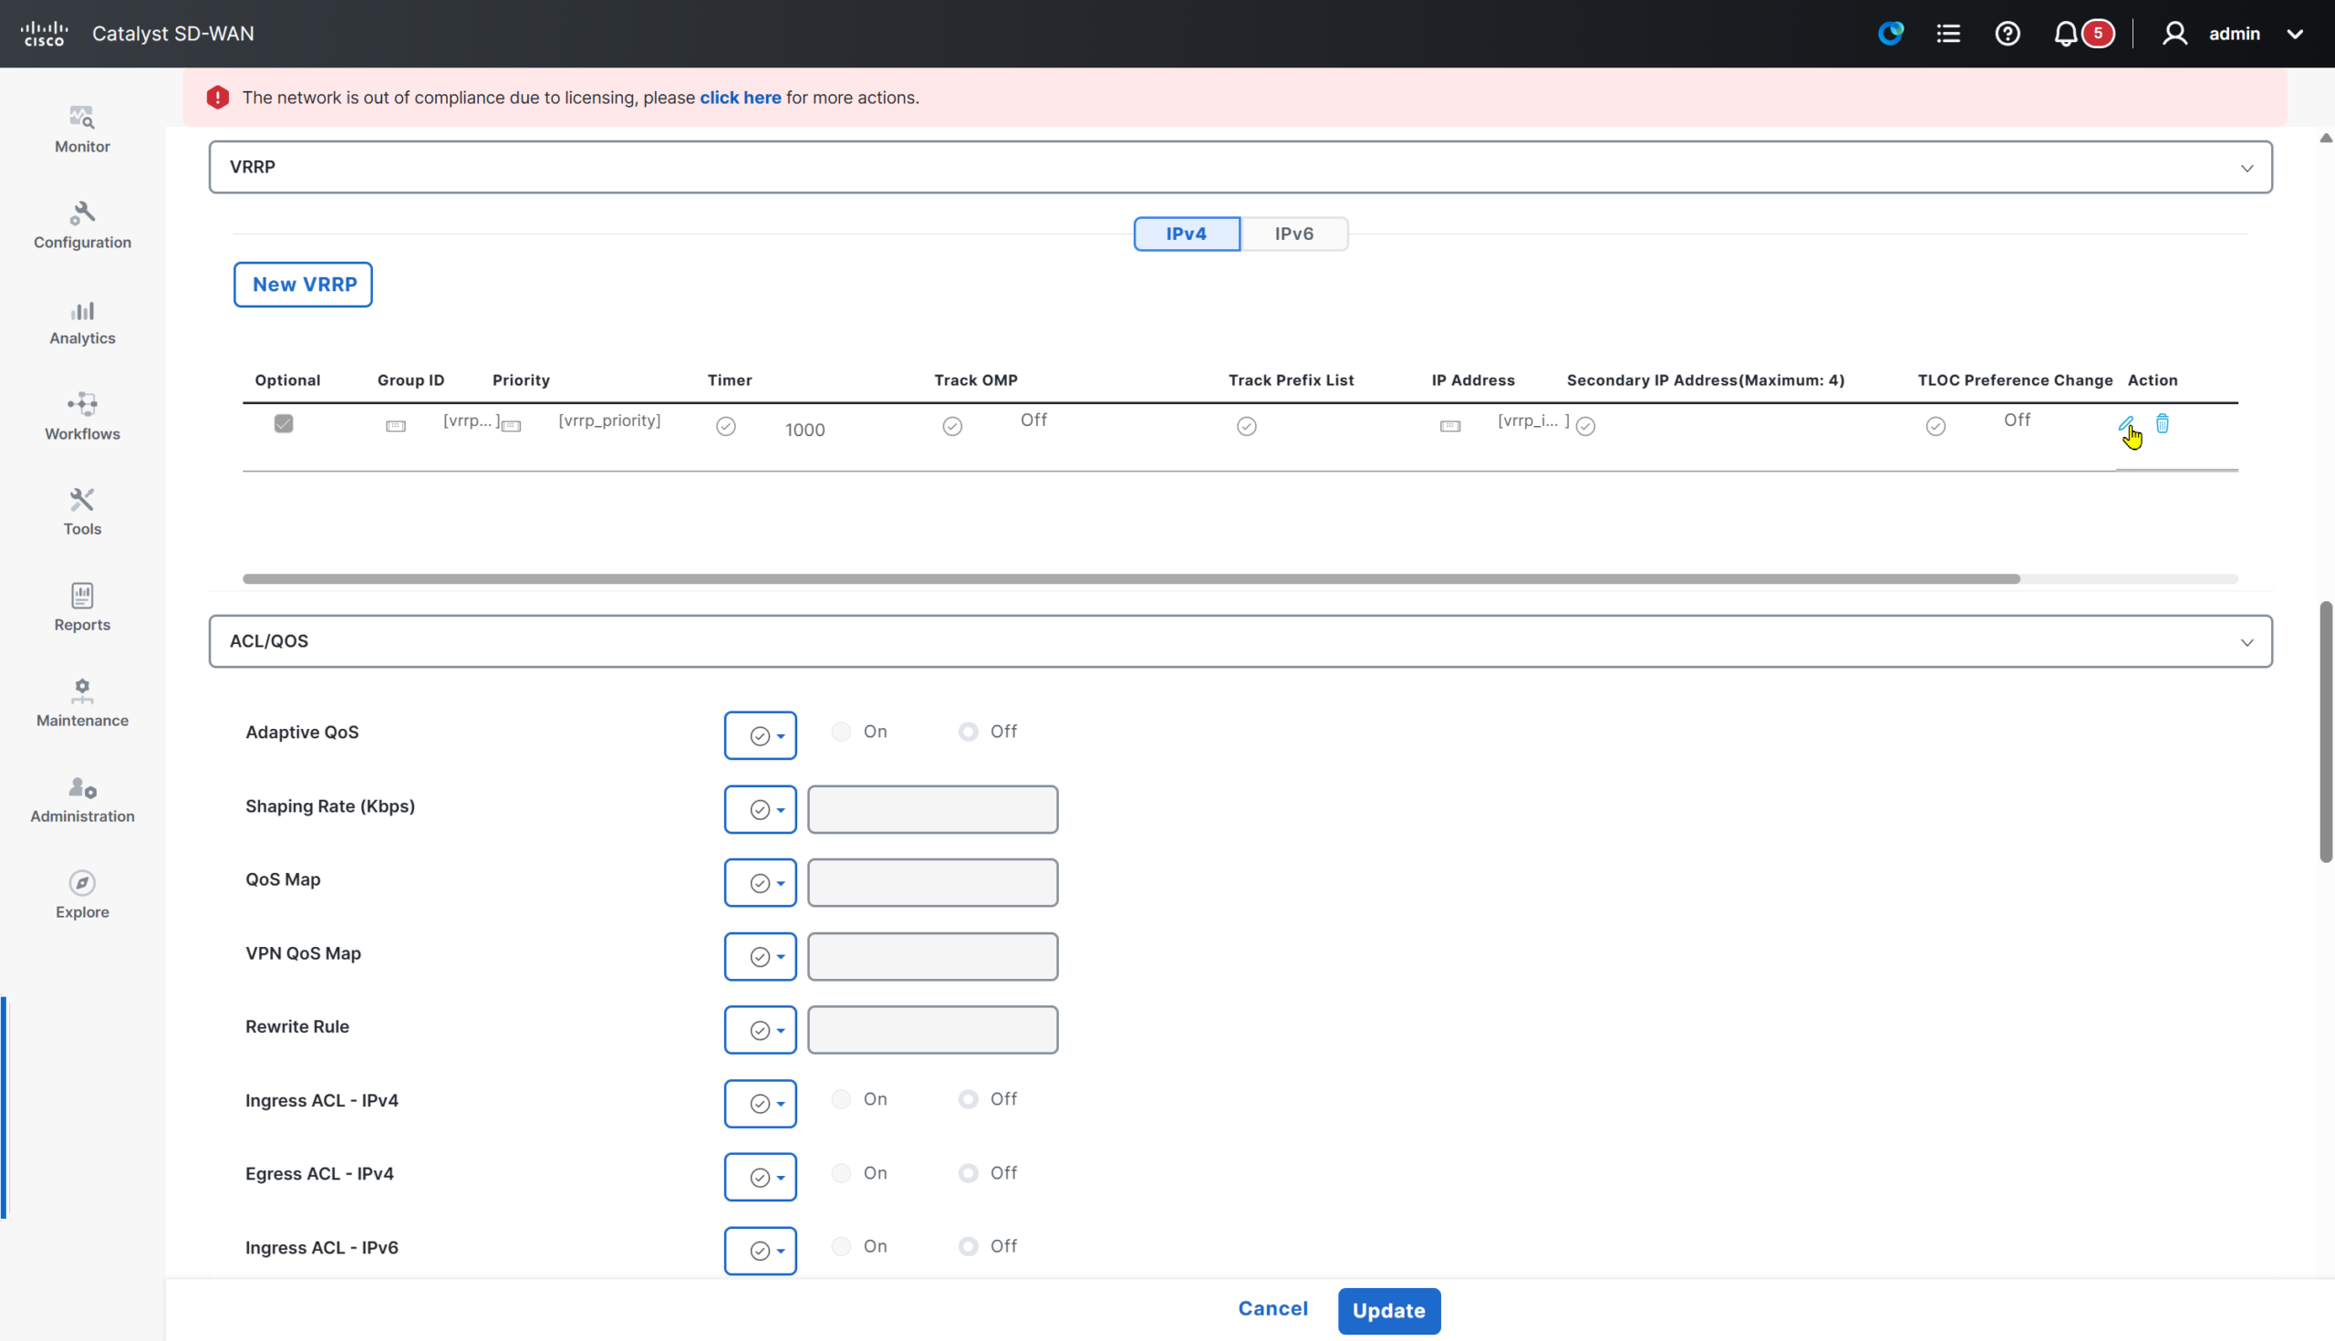This screenshot has height=1341, width=2335.
Task: Open the Maintenance icon
Action: (82, 691)
